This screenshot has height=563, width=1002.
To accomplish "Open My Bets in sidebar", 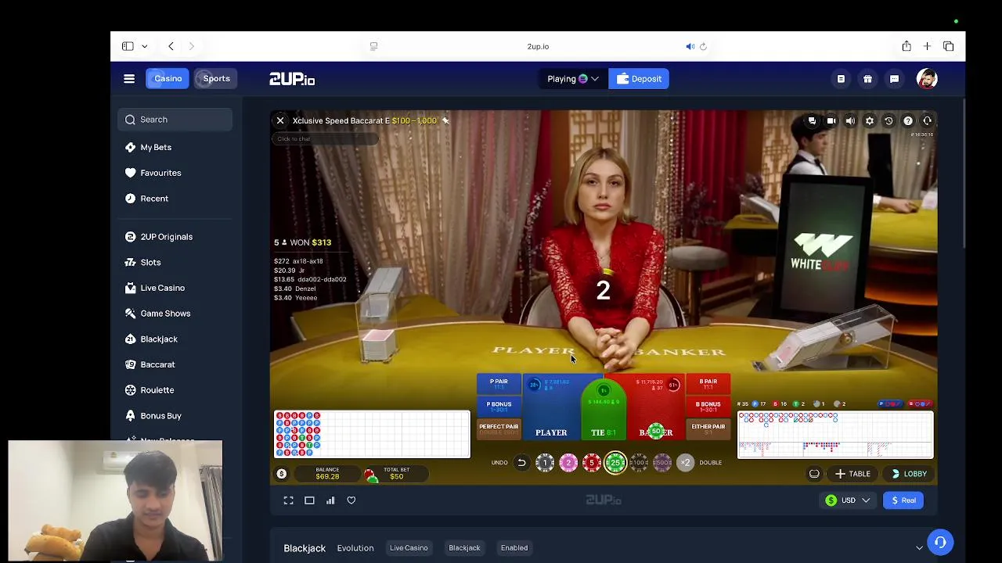I will click(x=156, y=147).
